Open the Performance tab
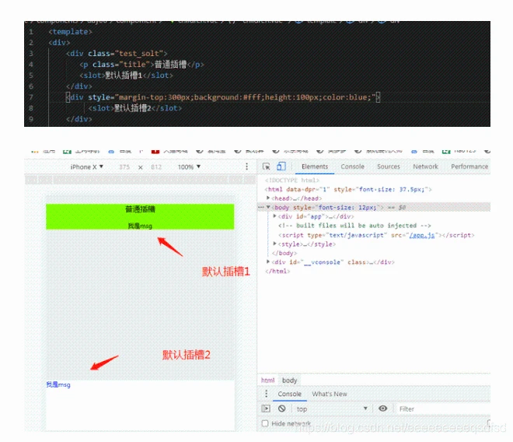The height and width of the screenshot is (442, 513). [469, 167]
